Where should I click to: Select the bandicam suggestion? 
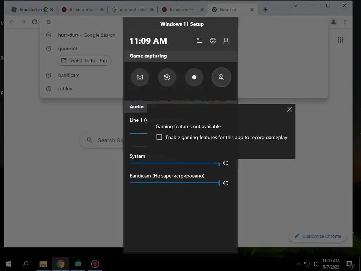tap(69, 75)
